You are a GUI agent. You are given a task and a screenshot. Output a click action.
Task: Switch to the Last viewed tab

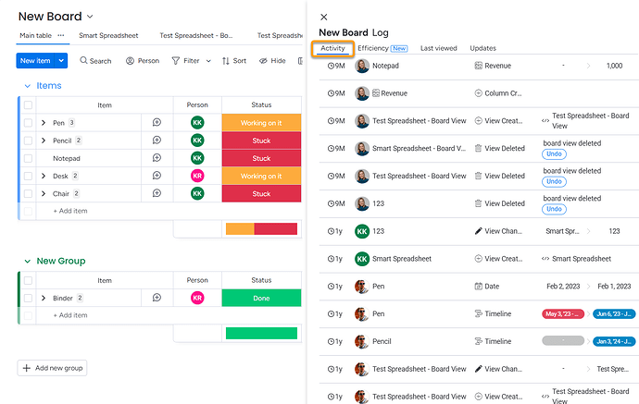(438, 48)
